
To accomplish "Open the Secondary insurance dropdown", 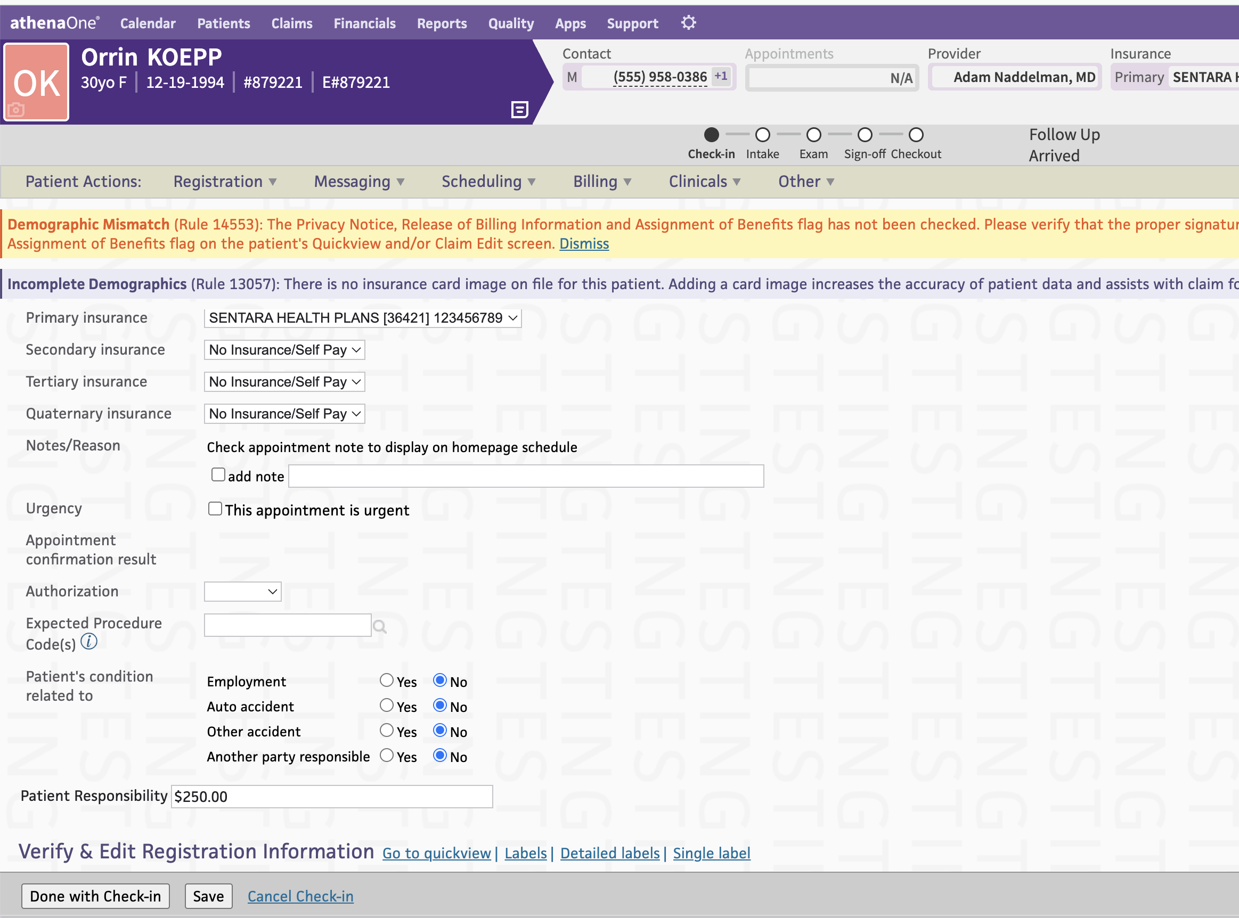I will tap(284, 349).
